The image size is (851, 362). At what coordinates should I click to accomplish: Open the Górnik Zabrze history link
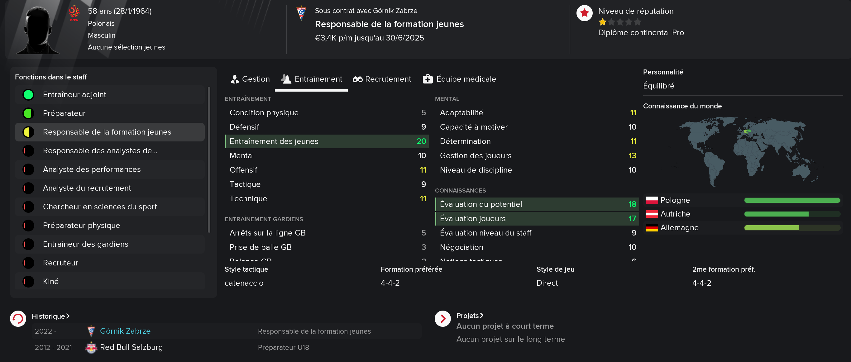(125, 331)
